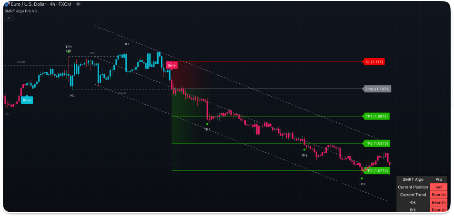Click the TP2 (1.0873) level label
The height and width of the screenshot is (217, 454).
tap(376, 143)
